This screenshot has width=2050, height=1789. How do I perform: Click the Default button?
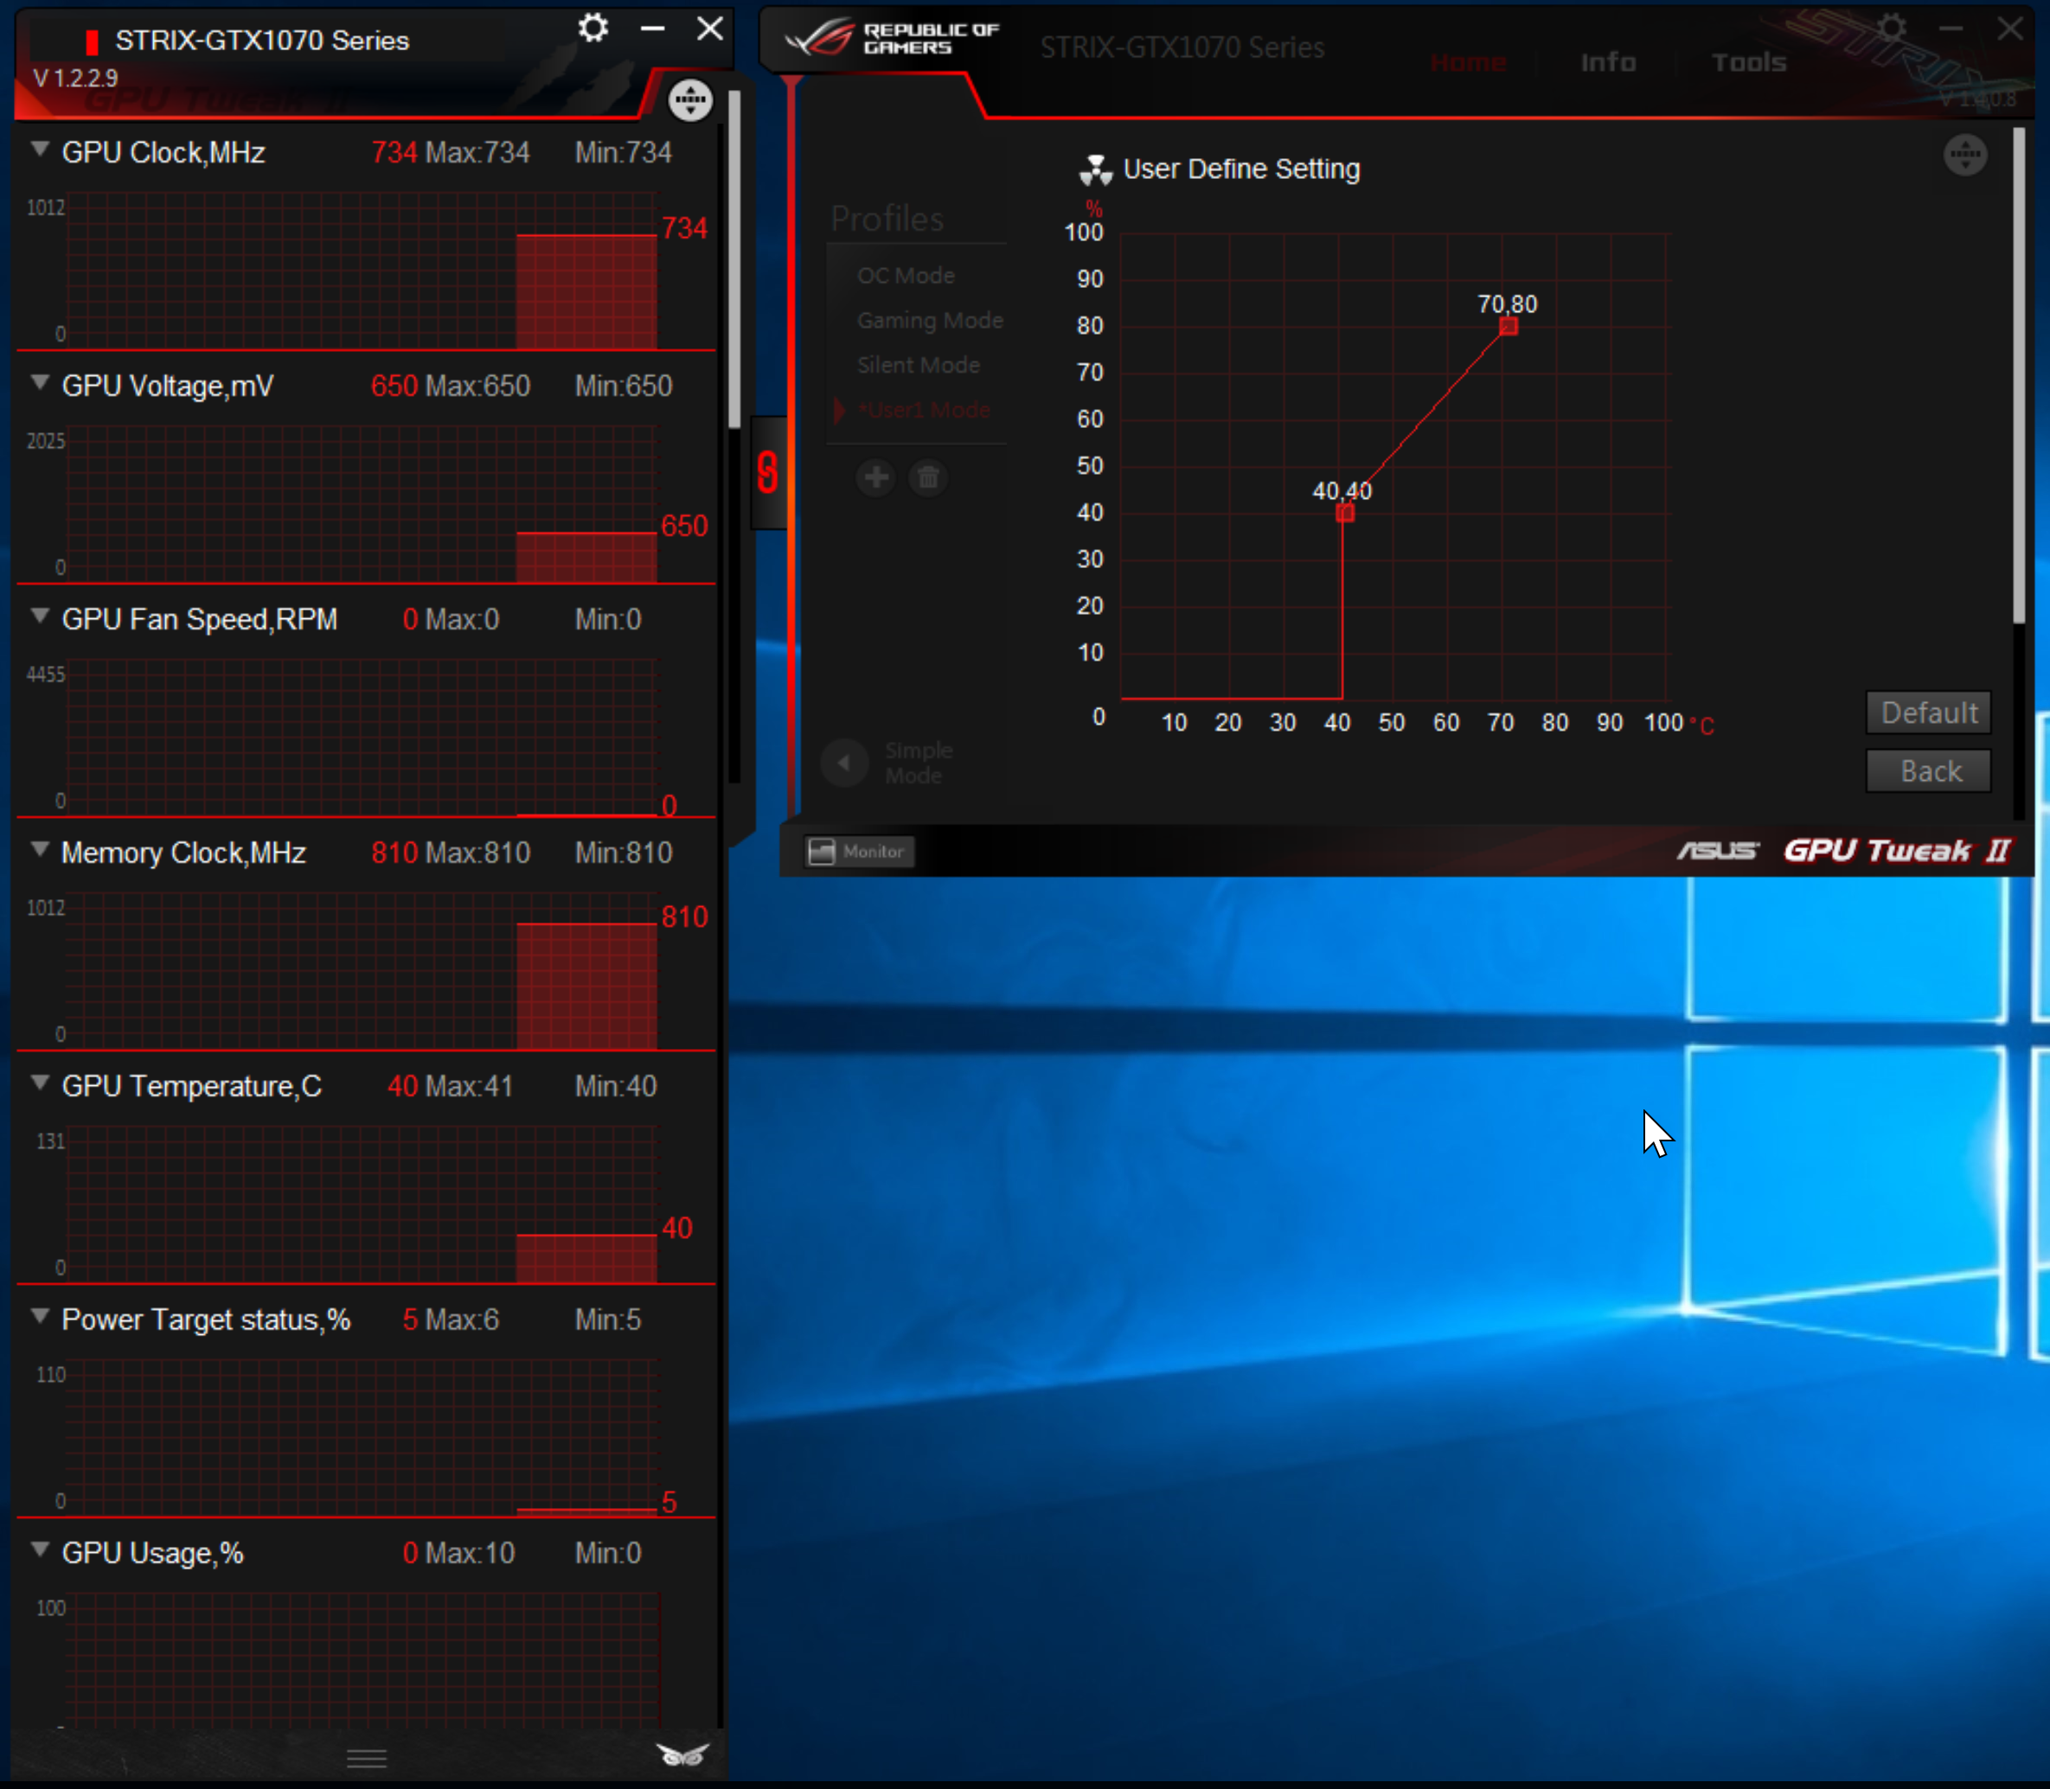(x=1928, y=712)
